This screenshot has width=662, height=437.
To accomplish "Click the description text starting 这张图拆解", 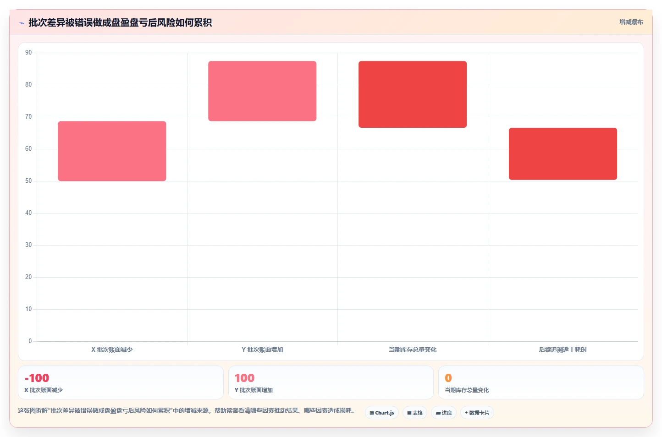I will [186, 410].
